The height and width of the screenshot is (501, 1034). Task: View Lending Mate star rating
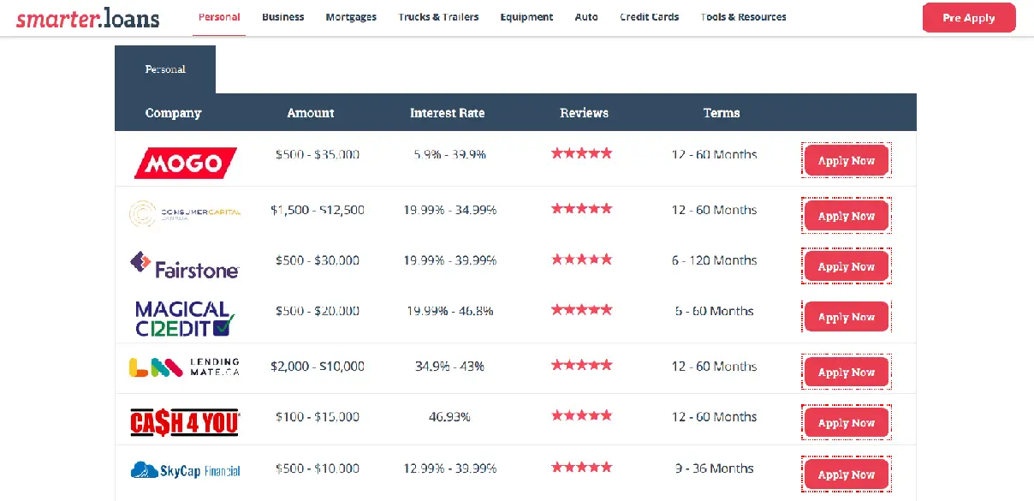click(582, 365)
